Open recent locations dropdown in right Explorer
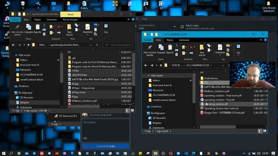 pos(156,65)
